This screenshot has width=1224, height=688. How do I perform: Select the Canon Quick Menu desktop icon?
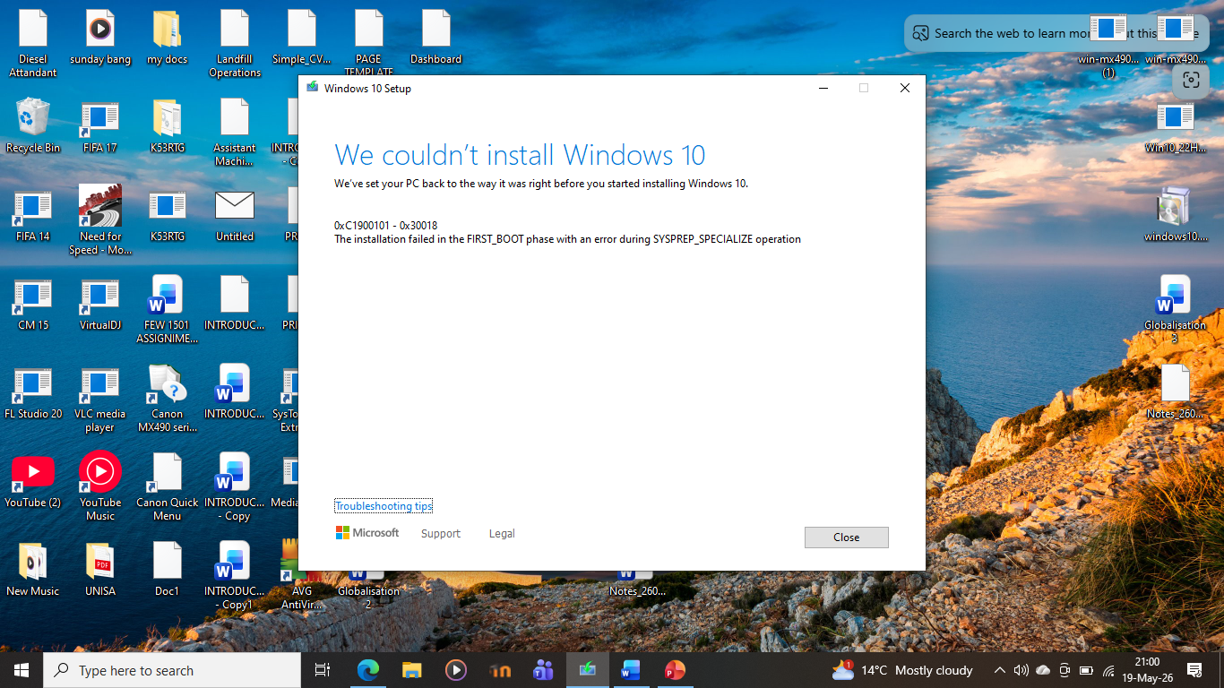167,487
